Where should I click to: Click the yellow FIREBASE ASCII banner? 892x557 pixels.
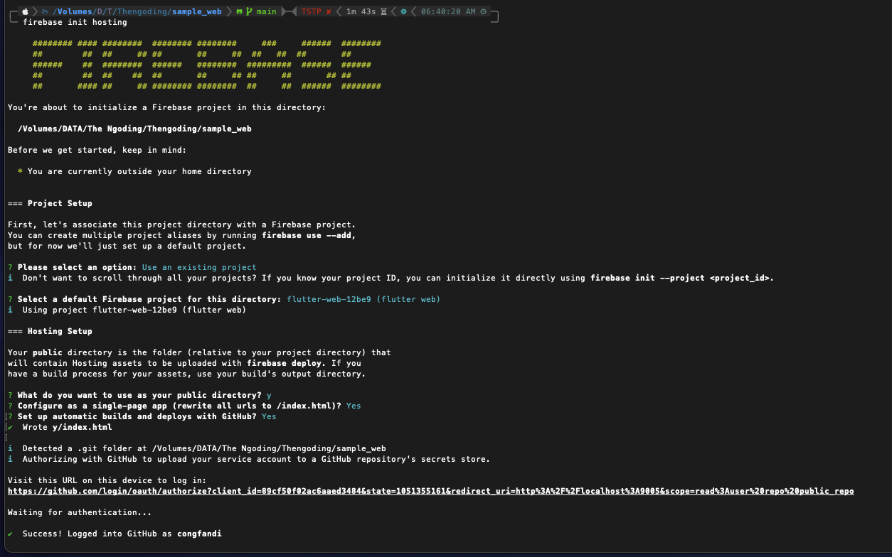click(x=206, y=65)
